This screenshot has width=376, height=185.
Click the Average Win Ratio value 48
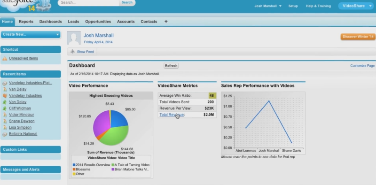(212, 96)
